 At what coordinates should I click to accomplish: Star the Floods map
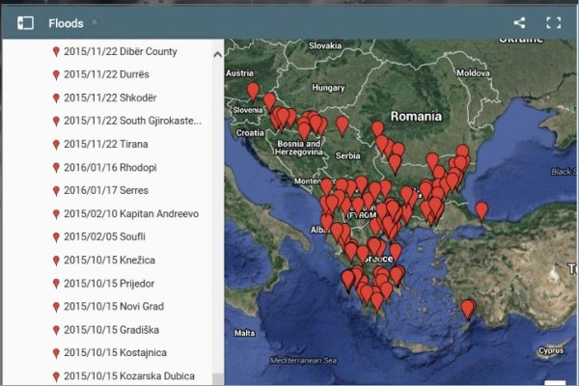[95, 22]
